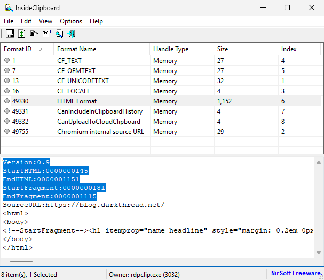324x280 pixels.
Task: Click the Find toolbar icon
Action: pos(59,34)
